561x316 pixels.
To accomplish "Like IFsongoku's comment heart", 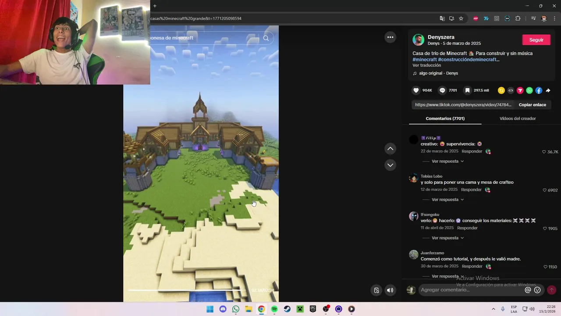I will coord(545,229).
